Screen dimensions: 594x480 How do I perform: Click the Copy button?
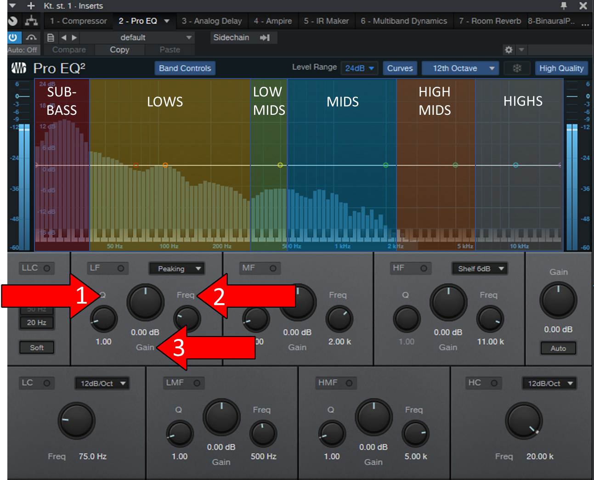point(119,50)
